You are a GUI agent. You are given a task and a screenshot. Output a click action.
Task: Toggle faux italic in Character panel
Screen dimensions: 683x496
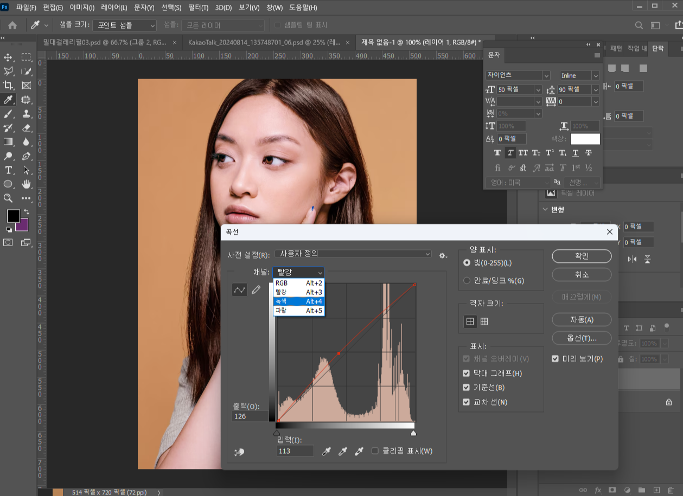coord(510,153)
